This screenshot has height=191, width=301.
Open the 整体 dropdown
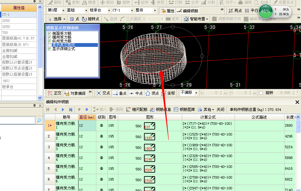pos(155,10)
